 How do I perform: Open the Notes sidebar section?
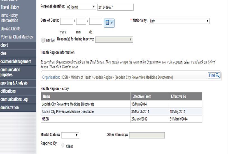tap(18, 53)
